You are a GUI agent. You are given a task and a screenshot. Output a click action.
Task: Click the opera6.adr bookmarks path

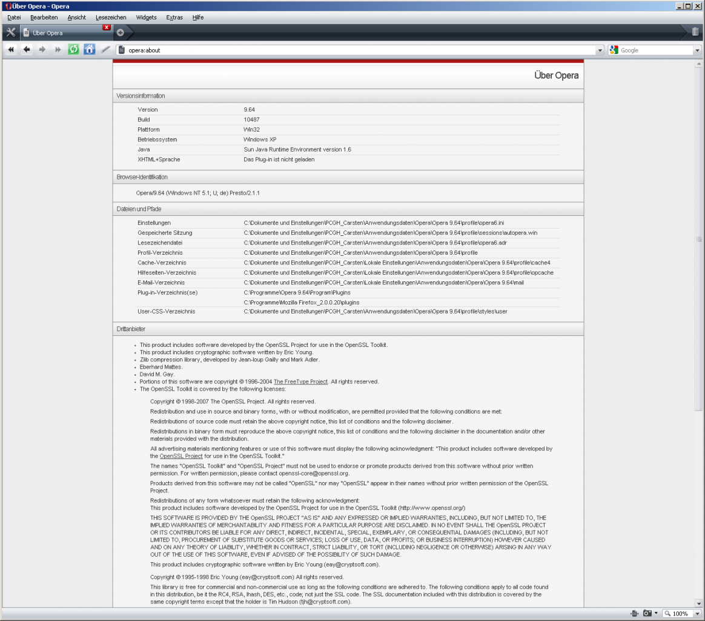(x=375, y=243)
